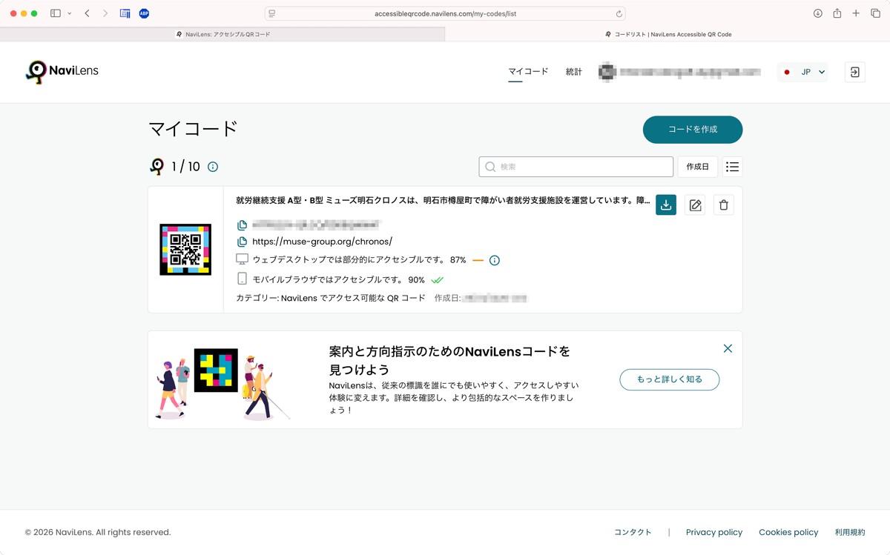890x555 pixels.
Task: Open the Privacy policy footer link
Action: coord(713,532)
